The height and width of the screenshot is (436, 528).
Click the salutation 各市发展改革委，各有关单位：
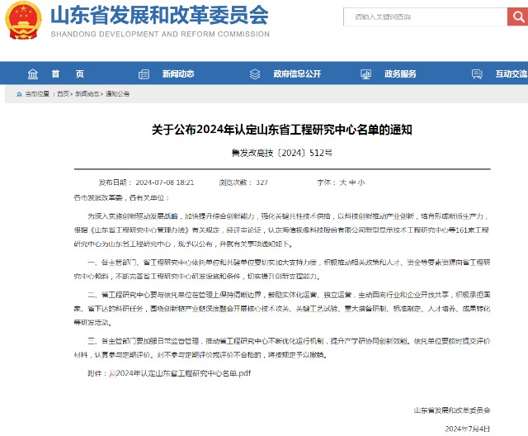click(x=121, y=198)
